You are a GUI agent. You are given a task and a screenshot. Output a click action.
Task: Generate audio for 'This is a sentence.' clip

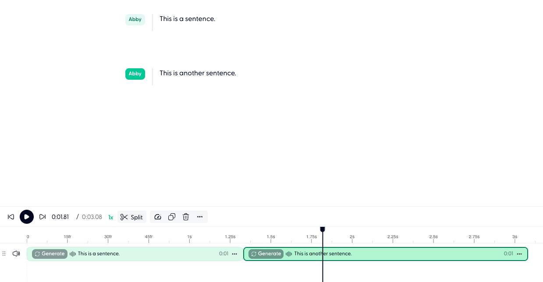click(50, 254)
